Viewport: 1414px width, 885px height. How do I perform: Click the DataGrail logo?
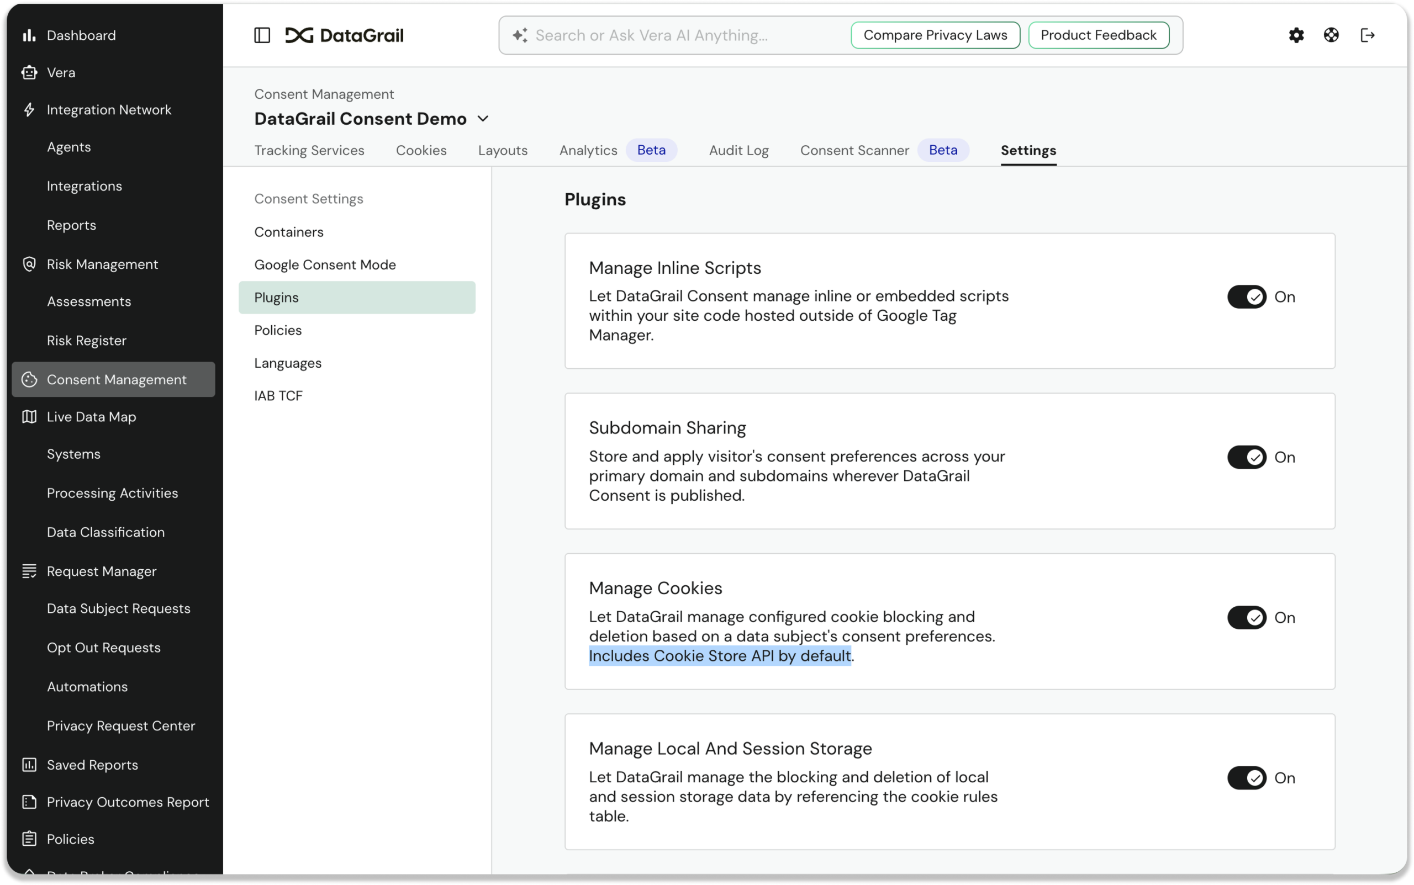344,35
